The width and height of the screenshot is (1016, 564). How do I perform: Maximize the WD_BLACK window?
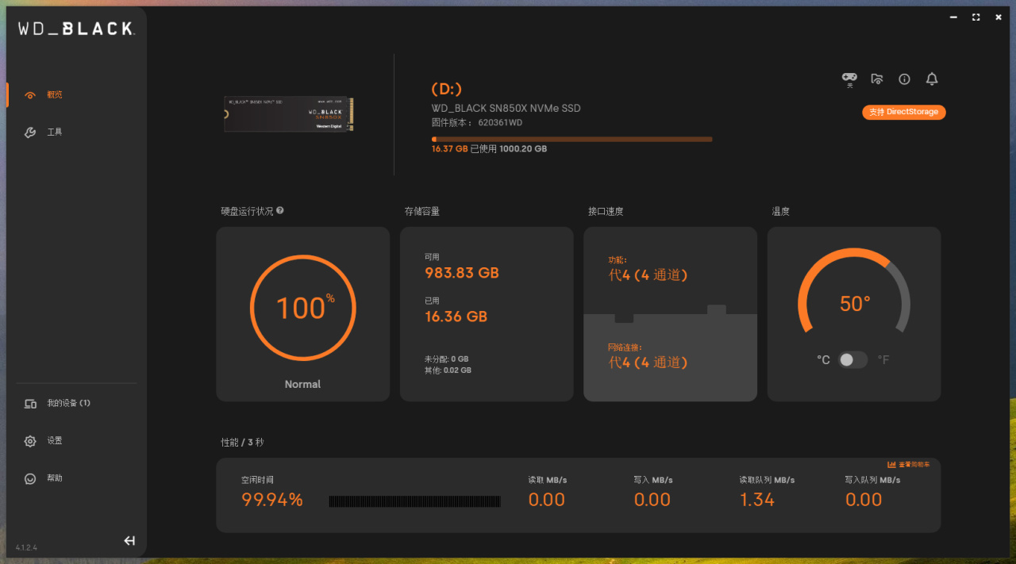[x=976, y=17]
